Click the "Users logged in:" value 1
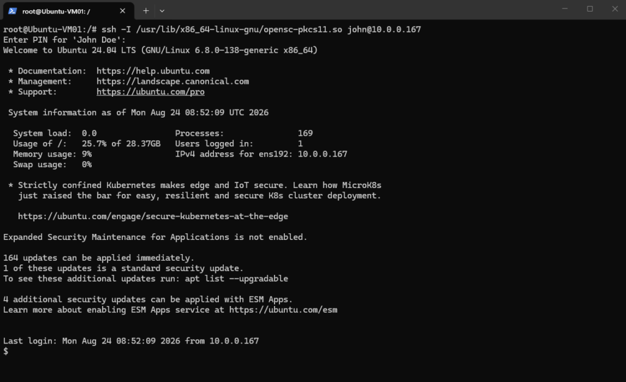626x382 pixels. (300, 143)
